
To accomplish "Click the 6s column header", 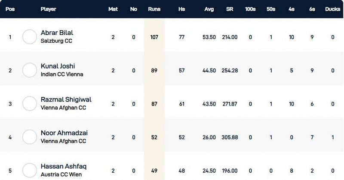I will (313, 9).
